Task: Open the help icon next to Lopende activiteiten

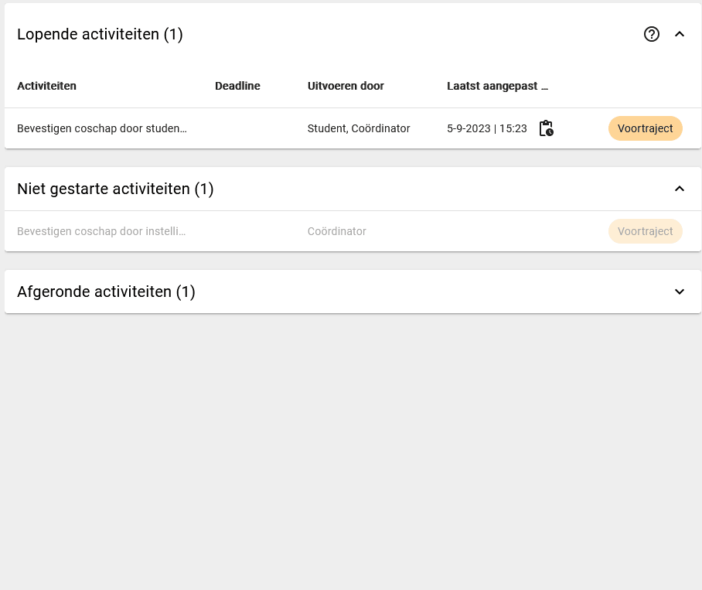Action: (652, 34)
